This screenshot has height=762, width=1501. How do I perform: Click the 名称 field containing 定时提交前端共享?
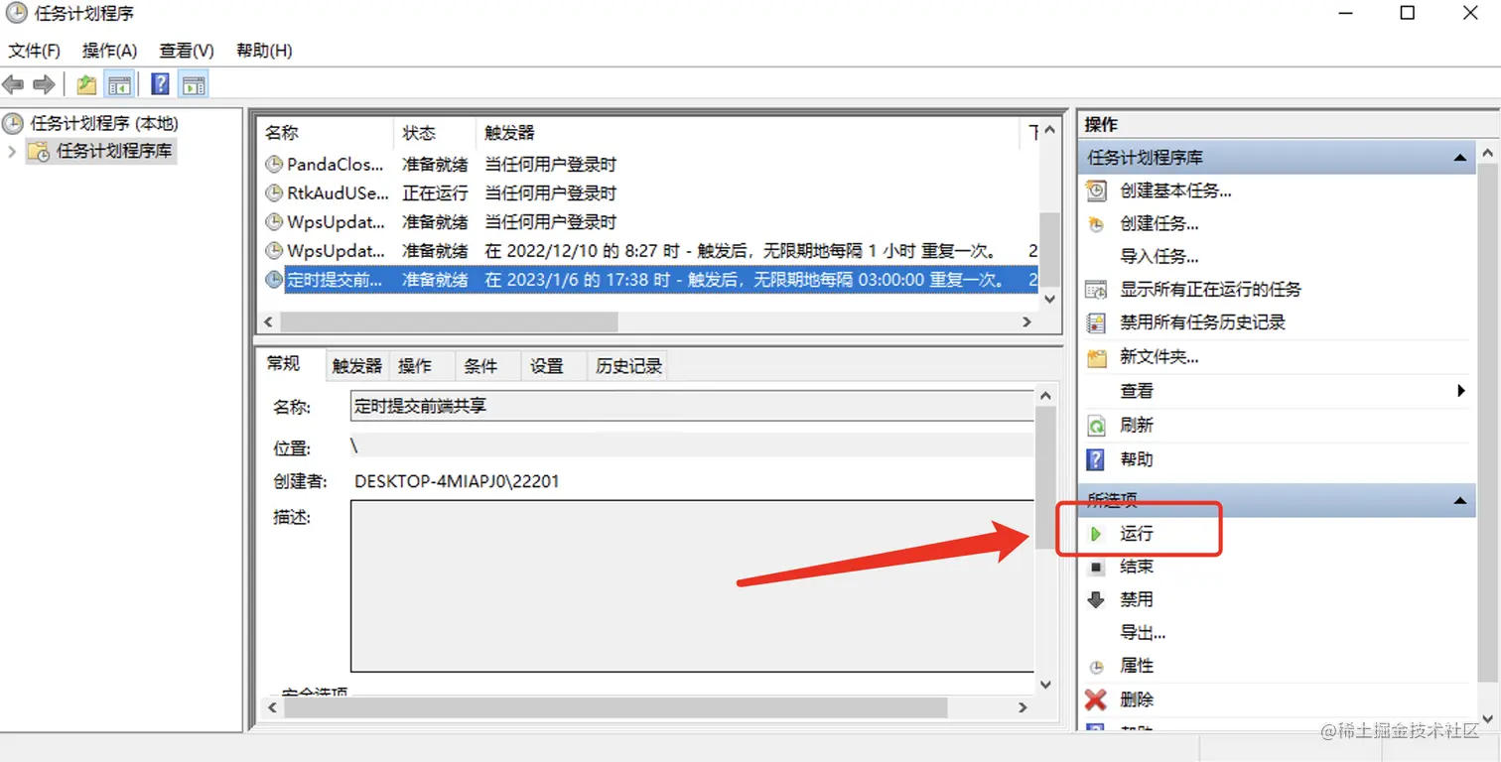[692, 407]
